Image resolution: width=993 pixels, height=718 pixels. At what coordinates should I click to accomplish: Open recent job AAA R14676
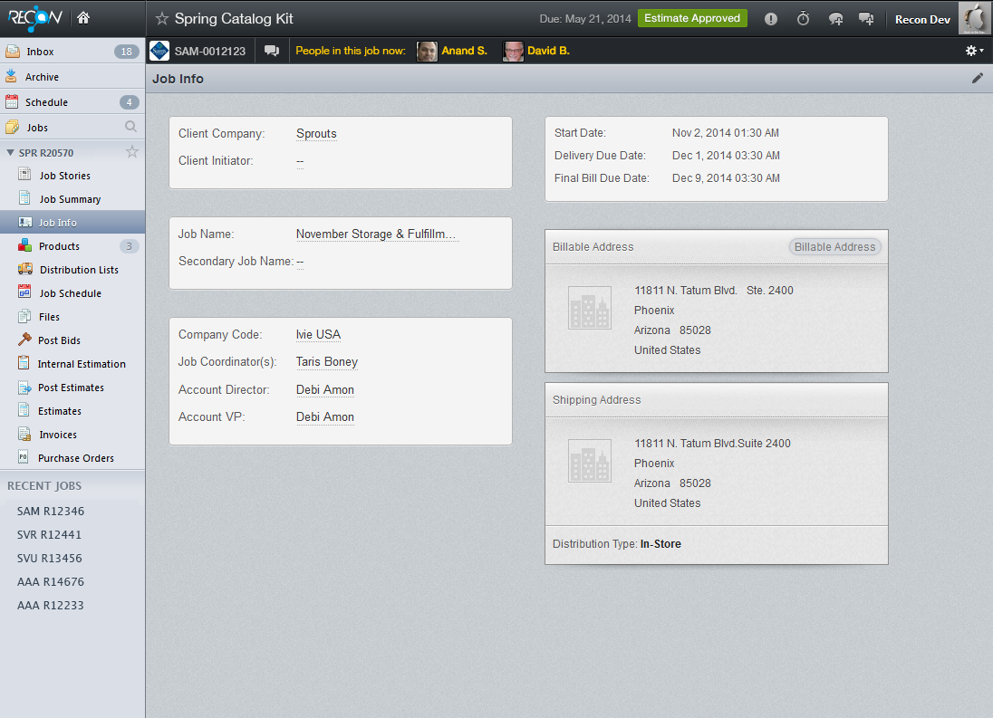[51, 581]
